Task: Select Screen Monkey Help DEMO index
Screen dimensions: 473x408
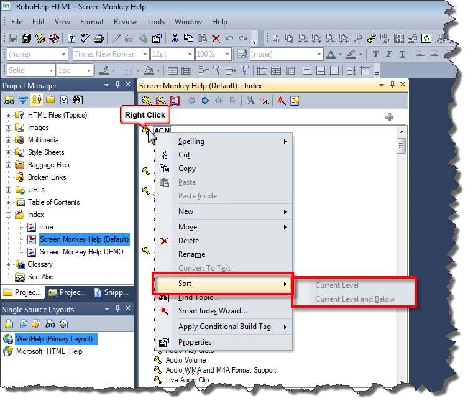Action: pyautogui.click(x=81, y=252)
